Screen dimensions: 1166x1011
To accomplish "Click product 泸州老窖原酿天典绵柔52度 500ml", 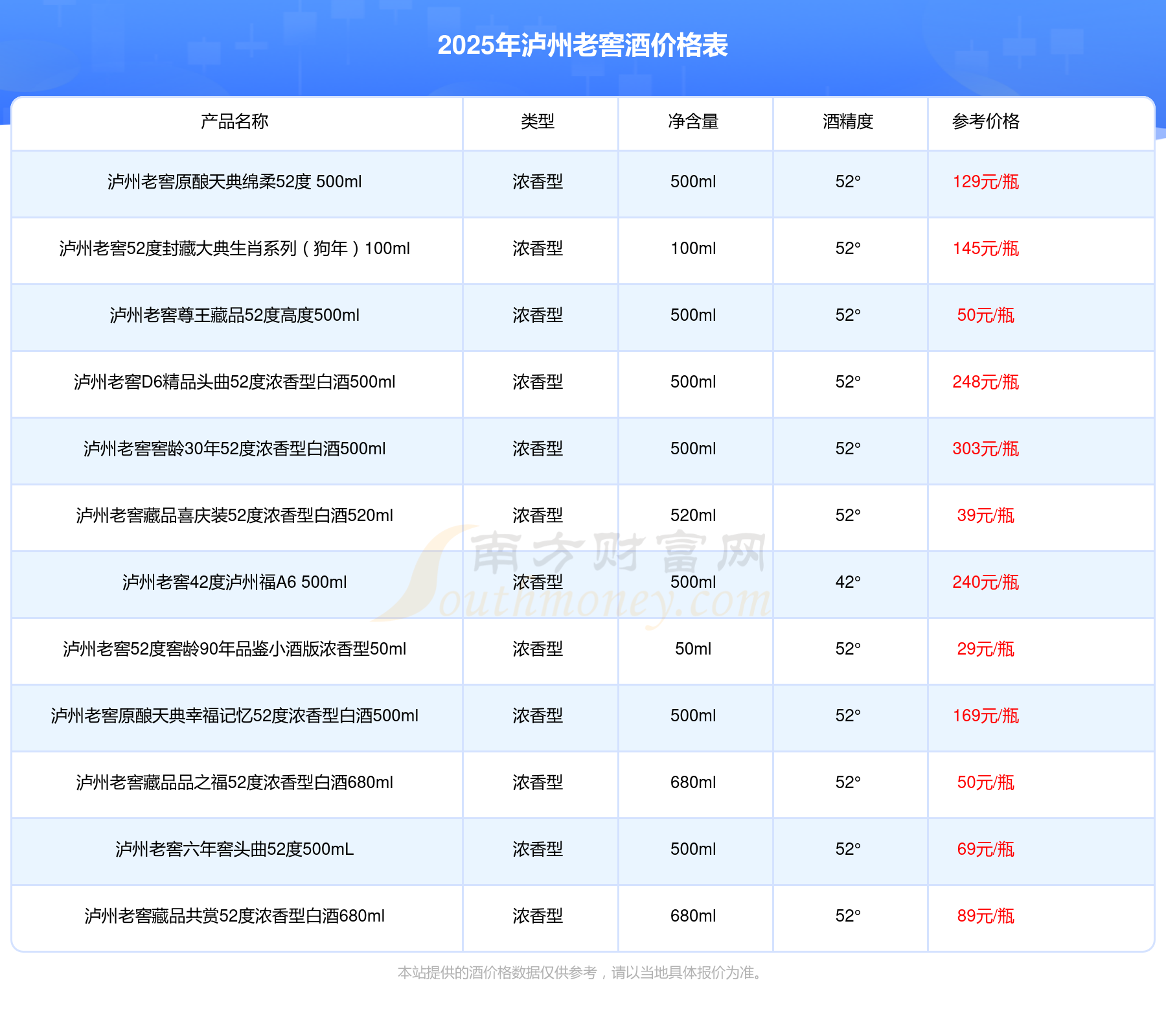I will pyautogui.click(x=234, y=181).
